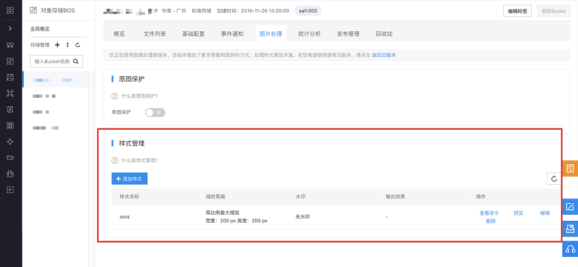This screenshot has height=267, width=578.
Task: Open the headset support floating button
Action: click(x=571, y=249)
